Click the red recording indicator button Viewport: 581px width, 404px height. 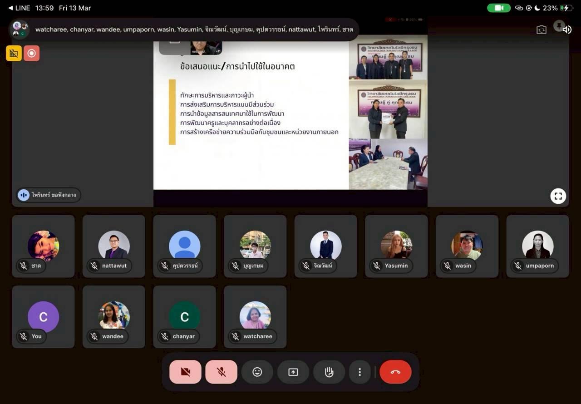click(31, 53)
